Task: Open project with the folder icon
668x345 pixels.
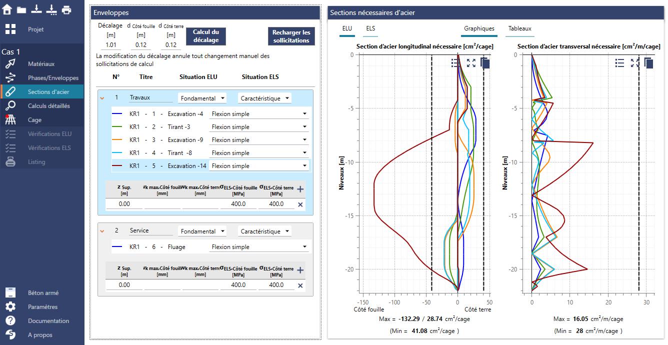Action: pos(21,9)
